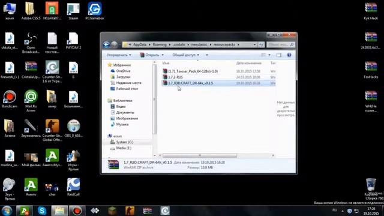Click the RU language indicator in tray
384x216 pixels.
coord(335,211)
